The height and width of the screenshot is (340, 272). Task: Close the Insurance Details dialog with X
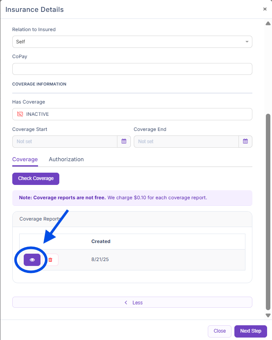[265, 9]
